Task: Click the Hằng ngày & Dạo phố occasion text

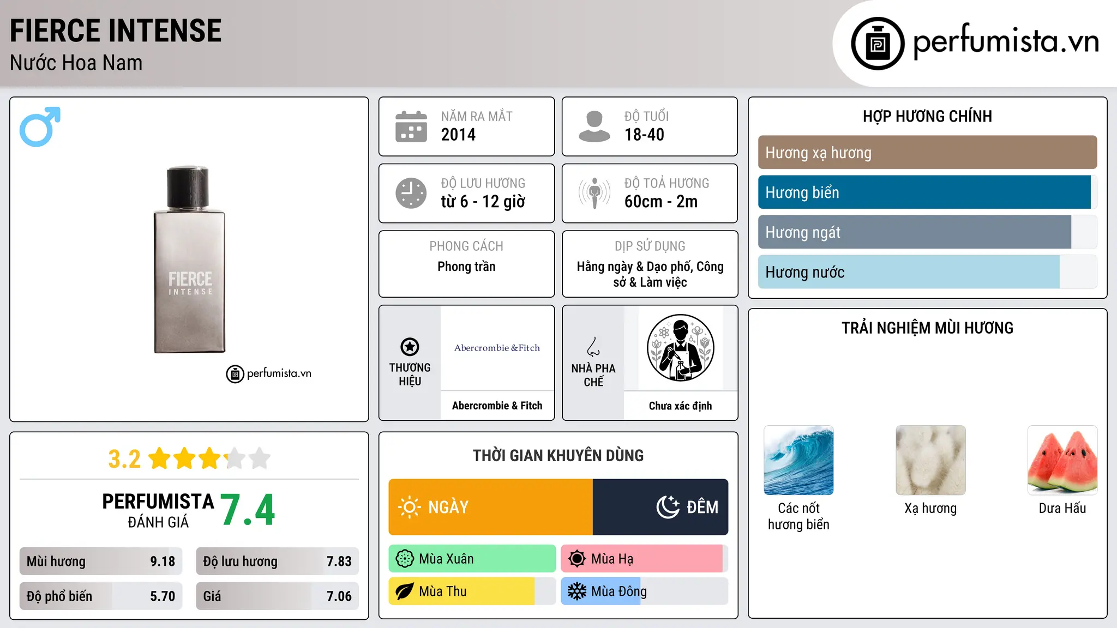Action: click(x=650, y=274)
